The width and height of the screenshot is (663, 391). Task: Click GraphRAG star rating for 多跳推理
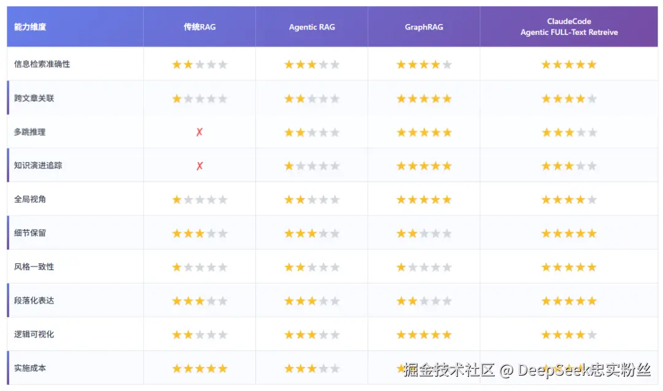[424, 133]
